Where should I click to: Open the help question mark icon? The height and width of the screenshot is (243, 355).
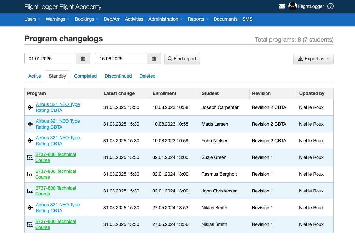pyautogui.click(x=330, y=6)
